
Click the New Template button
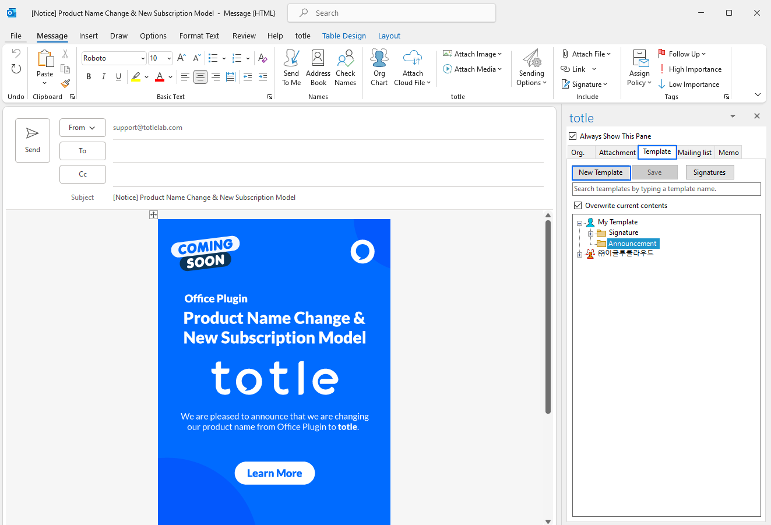click(601, 172)
